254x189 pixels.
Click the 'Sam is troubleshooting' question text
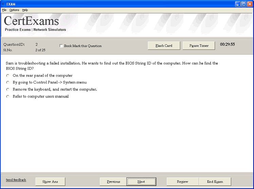click(x=112, y=66)
